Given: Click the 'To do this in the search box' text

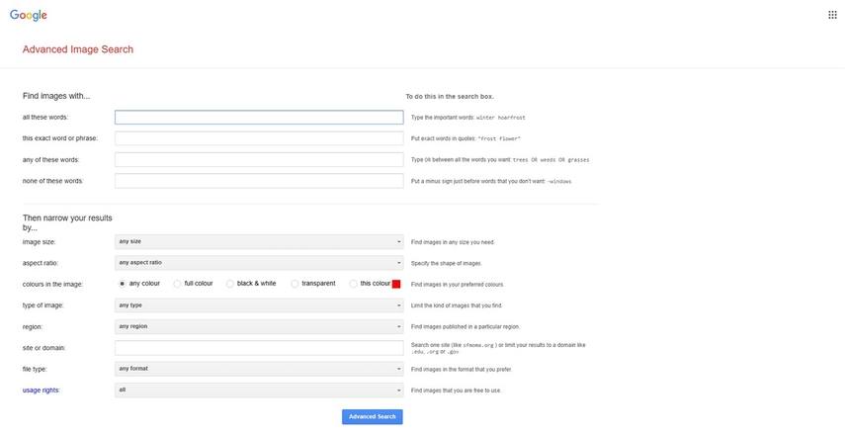Looking at the screenshot, I should 450,97.
